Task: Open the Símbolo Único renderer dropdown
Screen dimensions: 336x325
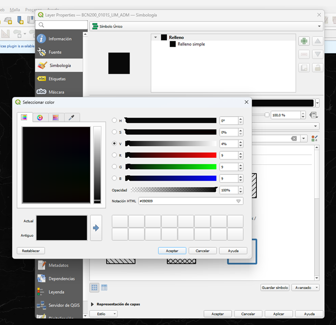Action: tap(206, 27)
